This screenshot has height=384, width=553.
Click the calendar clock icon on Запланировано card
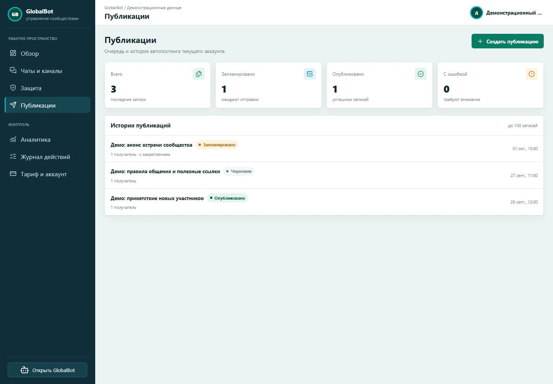click(310, 74)
